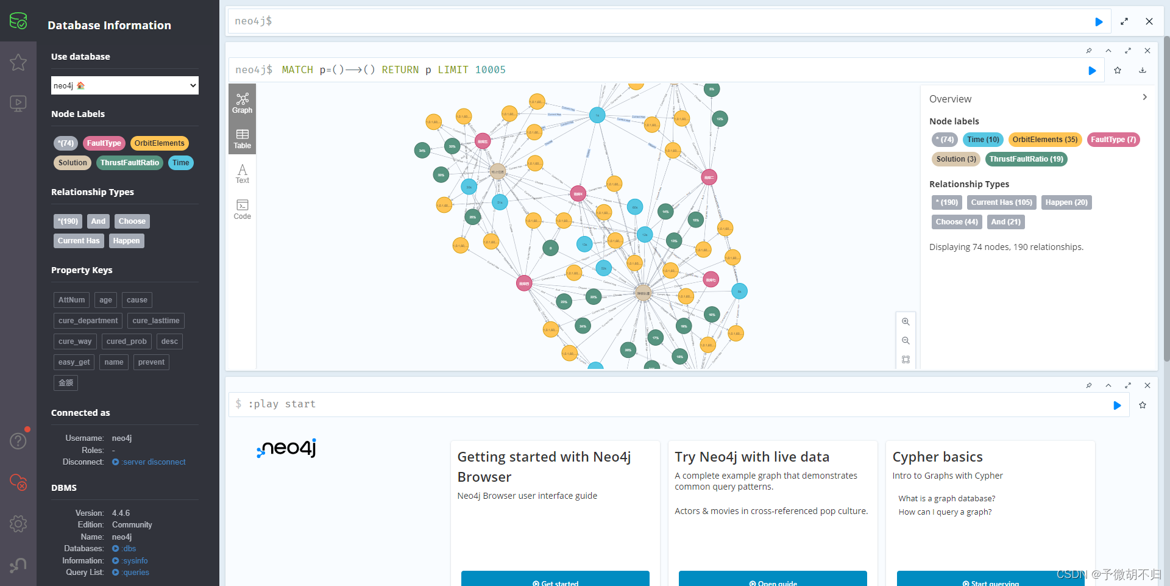Collapse the :play start frame
This screenshot has height=586, width=1170.
(x=1108, y=385)
